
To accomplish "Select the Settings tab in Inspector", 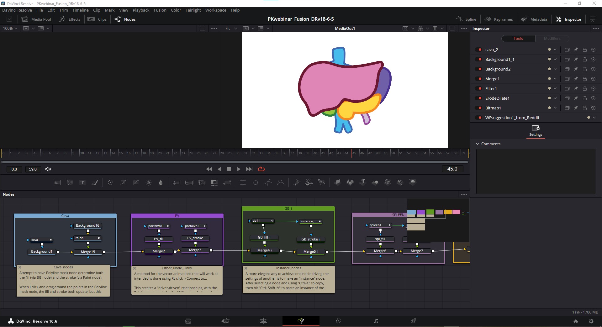I will [536, 131].
